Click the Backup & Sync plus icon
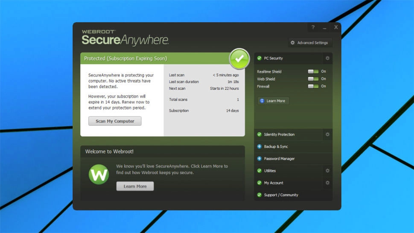This screenshot has width=414, height=233. [x=259, y=146]
